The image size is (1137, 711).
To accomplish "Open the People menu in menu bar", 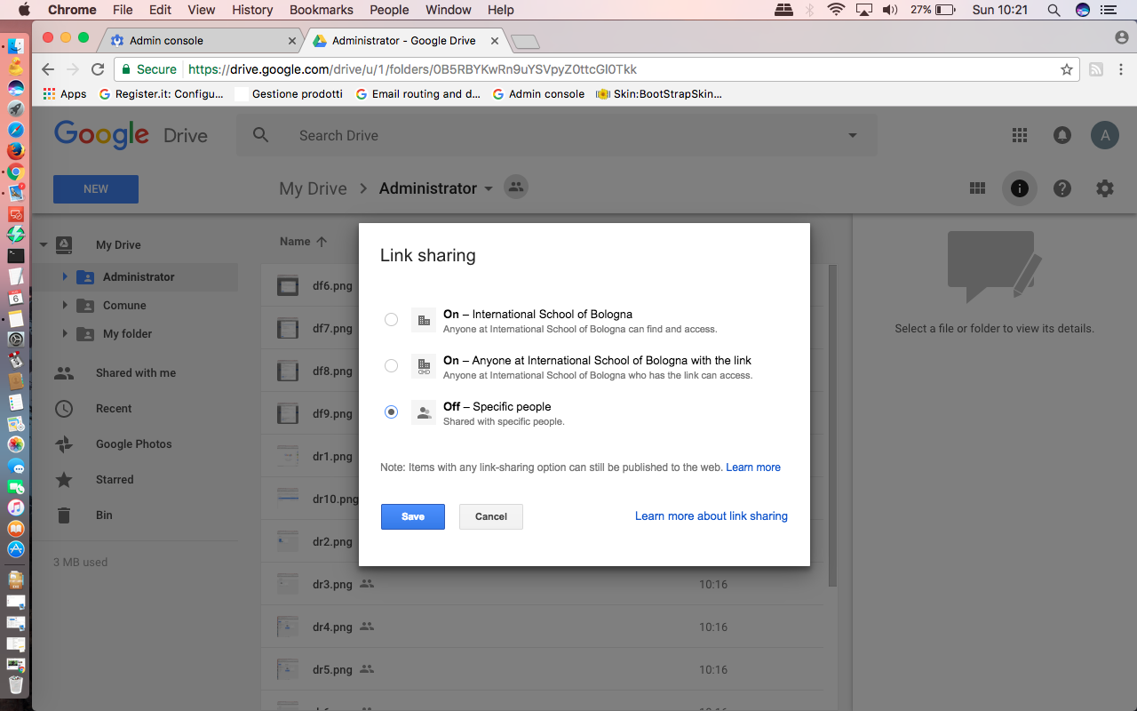I will 389,10.
